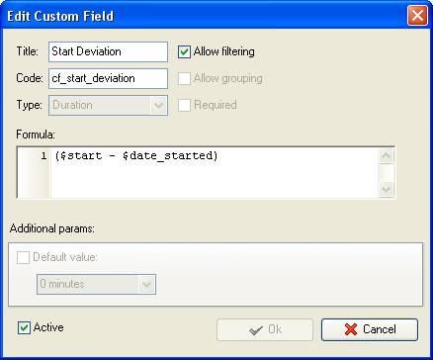The height and width of the screenshot is (360, 433).
Task: Close the Edit Custom Field dialog
Action: tap(417, 16)
